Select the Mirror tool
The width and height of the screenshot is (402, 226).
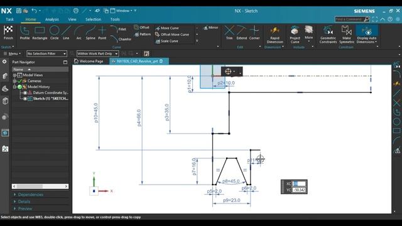click(x=211, y=28)
